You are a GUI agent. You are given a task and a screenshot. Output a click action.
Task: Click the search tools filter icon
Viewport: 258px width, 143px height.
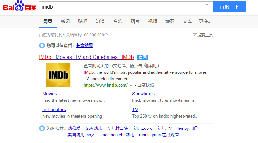[x=195, y=35]
